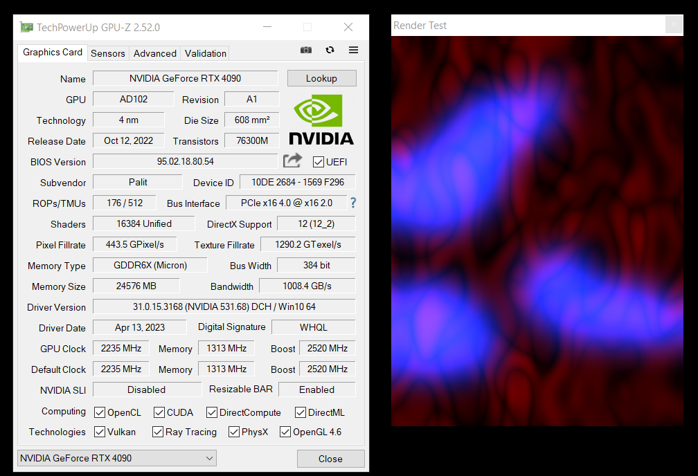Close the GPU-Z window
Viewport: 698px width, 476px height.
(x=348, y=27)
